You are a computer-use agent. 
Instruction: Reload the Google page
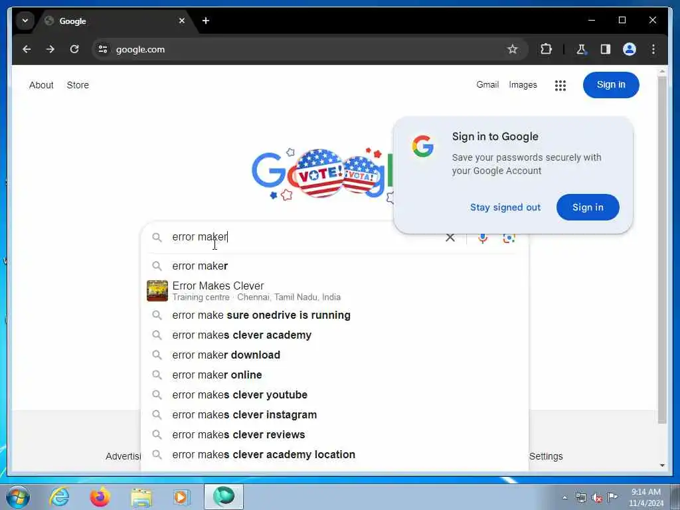tap(74, 49)
